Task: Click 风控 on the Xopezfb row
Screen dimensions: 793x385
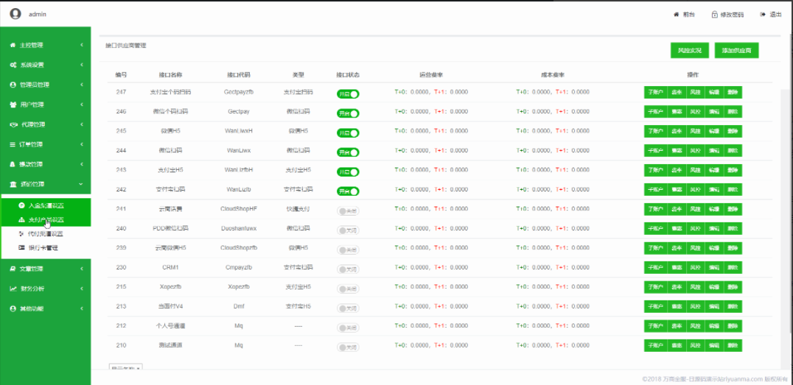Action: 695,288
